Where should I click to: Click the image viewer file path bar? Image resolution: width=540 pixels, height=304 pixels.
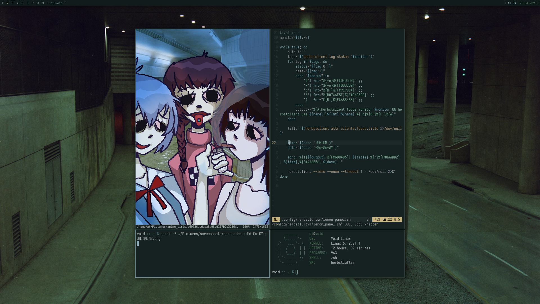188,227
